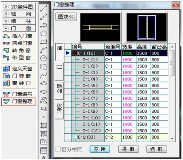Image resolution: width=183 pixels, height=160 pixels.
Task: Click the new number cell of C-2 (30)
Action: [x=113, y=137]
